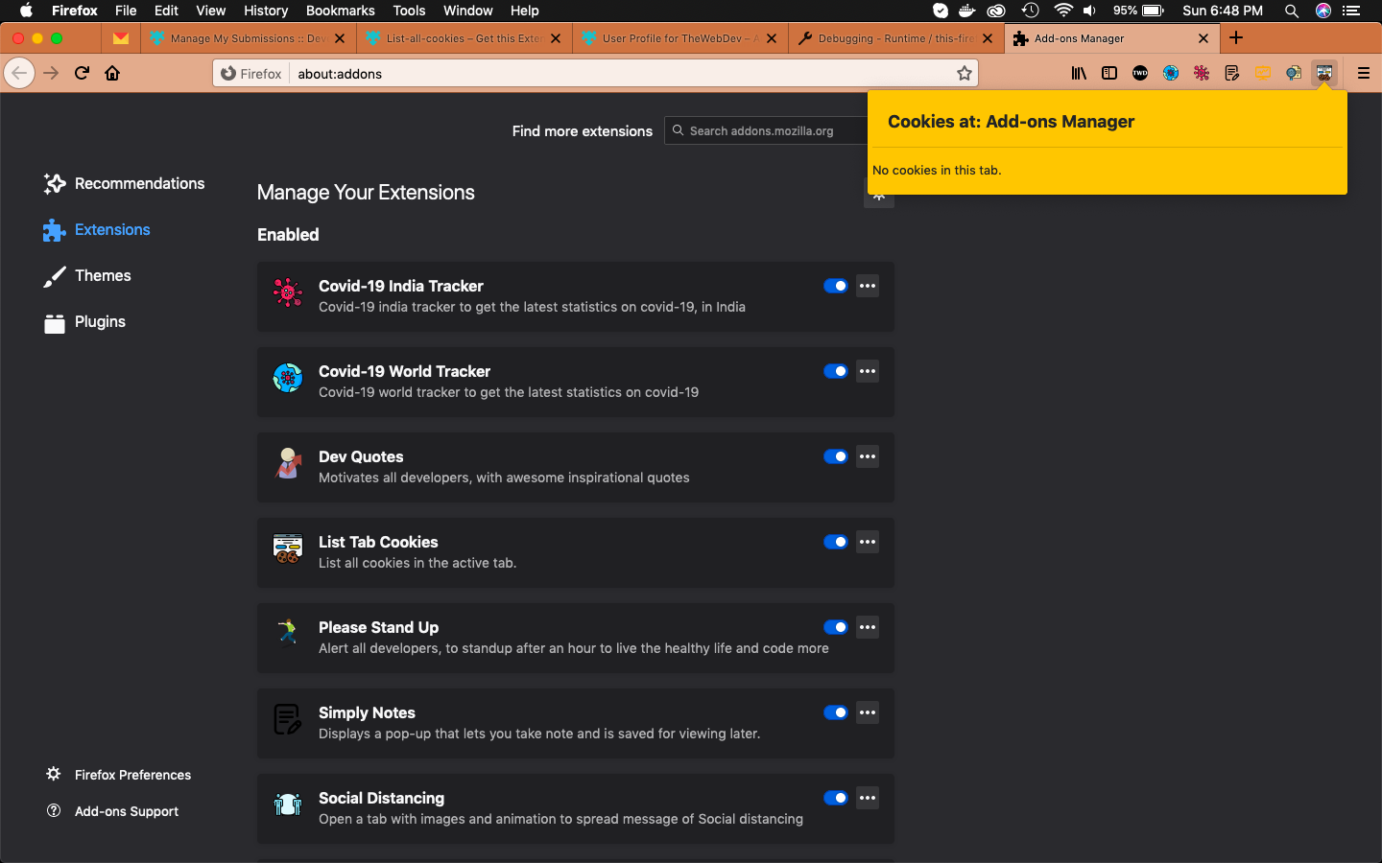Close the Add-ons Manager tab

(x=1203, y=38)
